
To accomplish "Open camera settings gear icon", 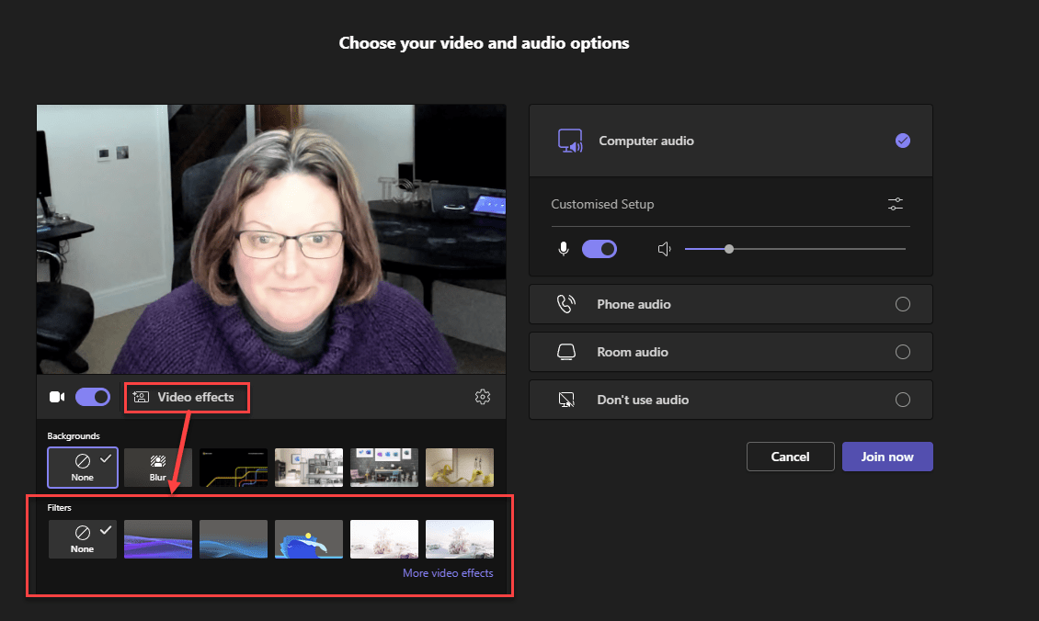I will (x=483, y=397).
